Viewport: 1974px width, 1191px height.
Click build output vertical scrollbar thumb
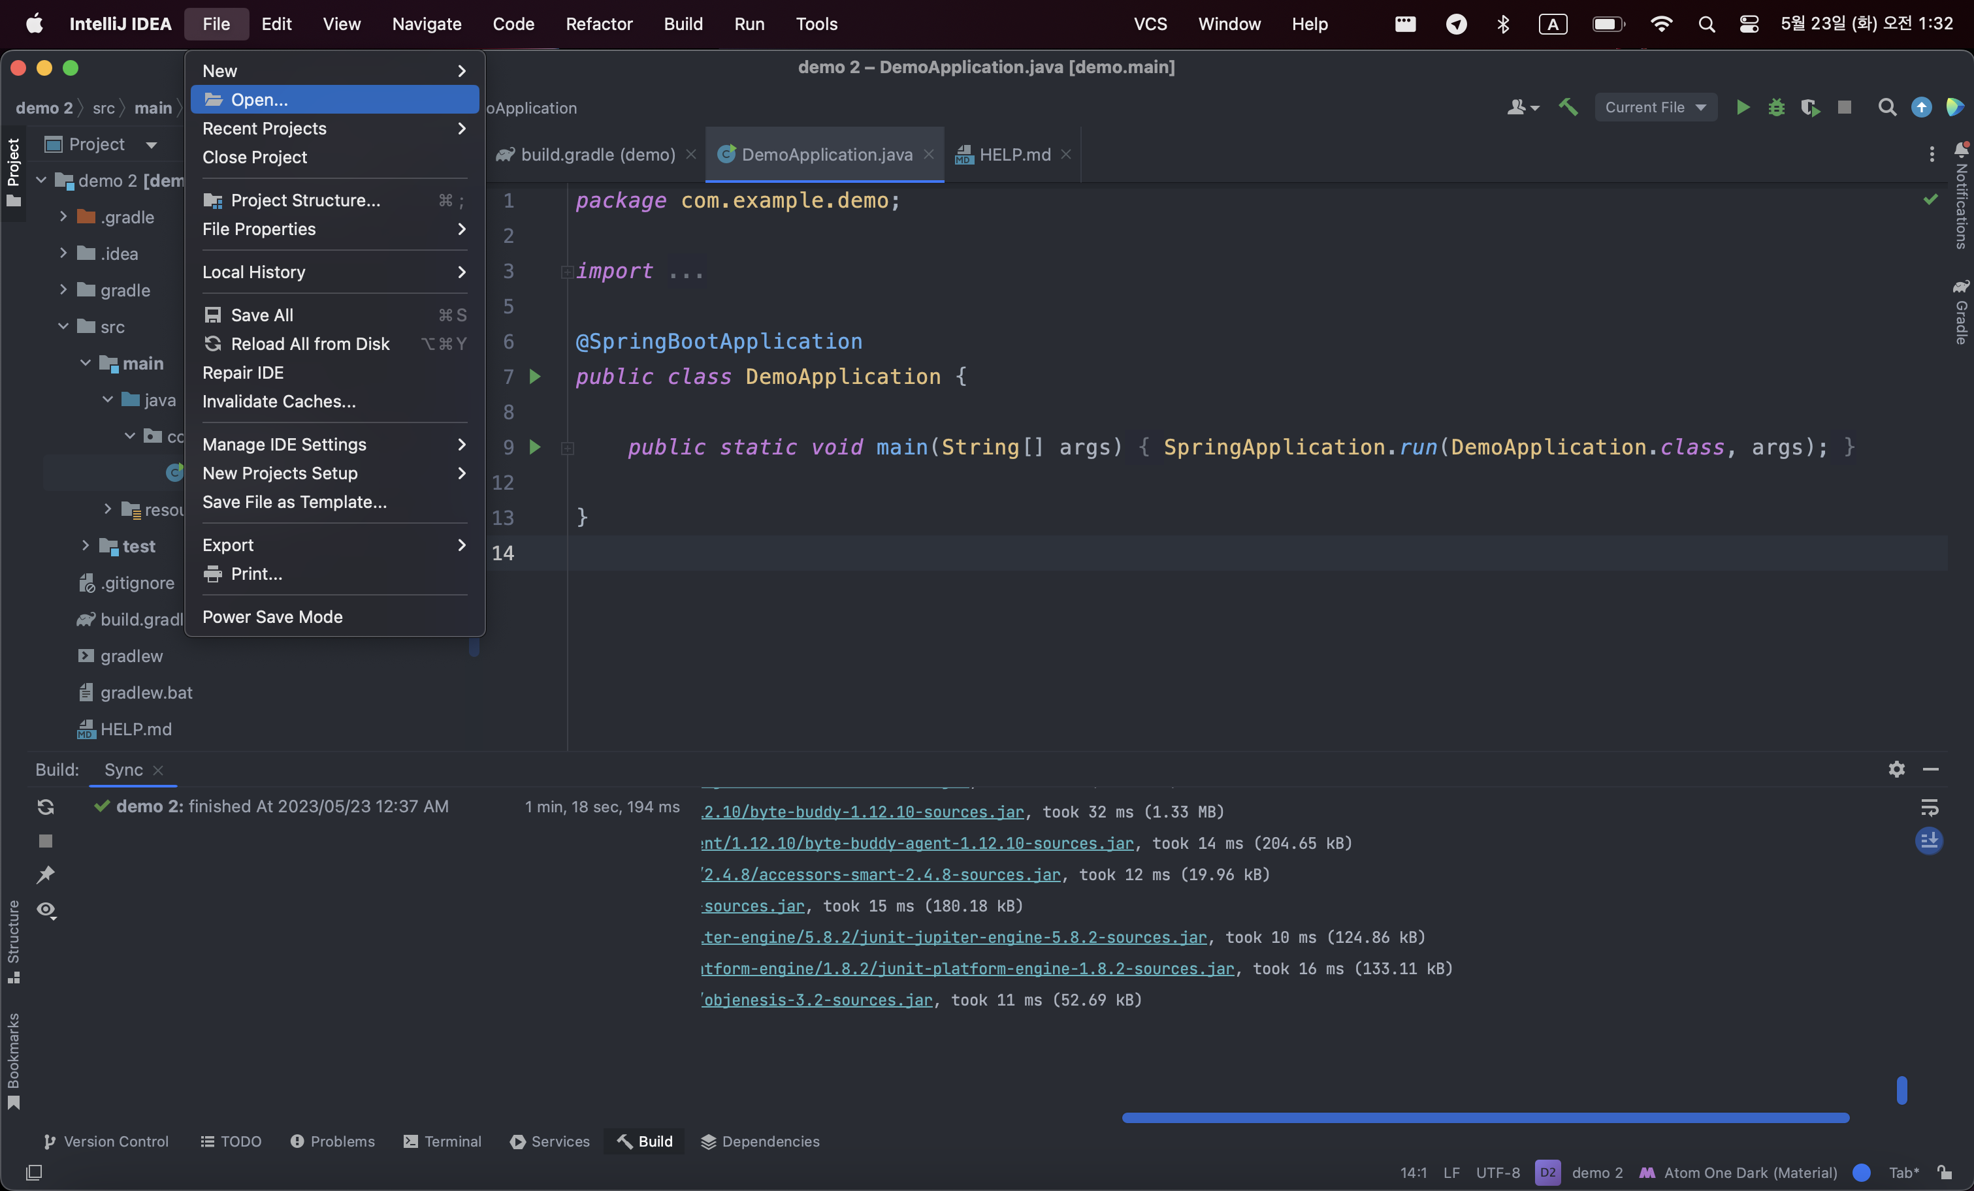coord(1901,1090)
